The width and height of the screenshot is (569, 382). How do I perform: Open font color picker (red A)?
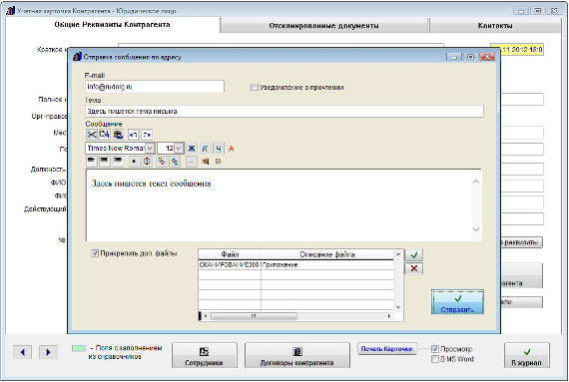(232, 149)
